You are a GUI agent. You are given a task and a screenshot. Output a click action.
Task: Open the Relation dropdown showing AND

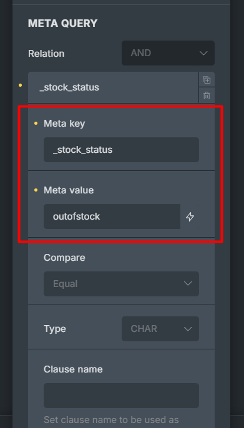[168, 53]
